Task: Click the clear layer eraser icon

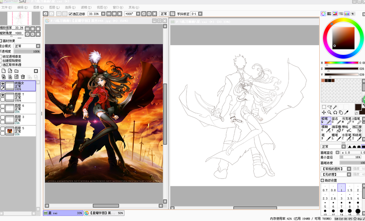Action: (x=17, y=77)
